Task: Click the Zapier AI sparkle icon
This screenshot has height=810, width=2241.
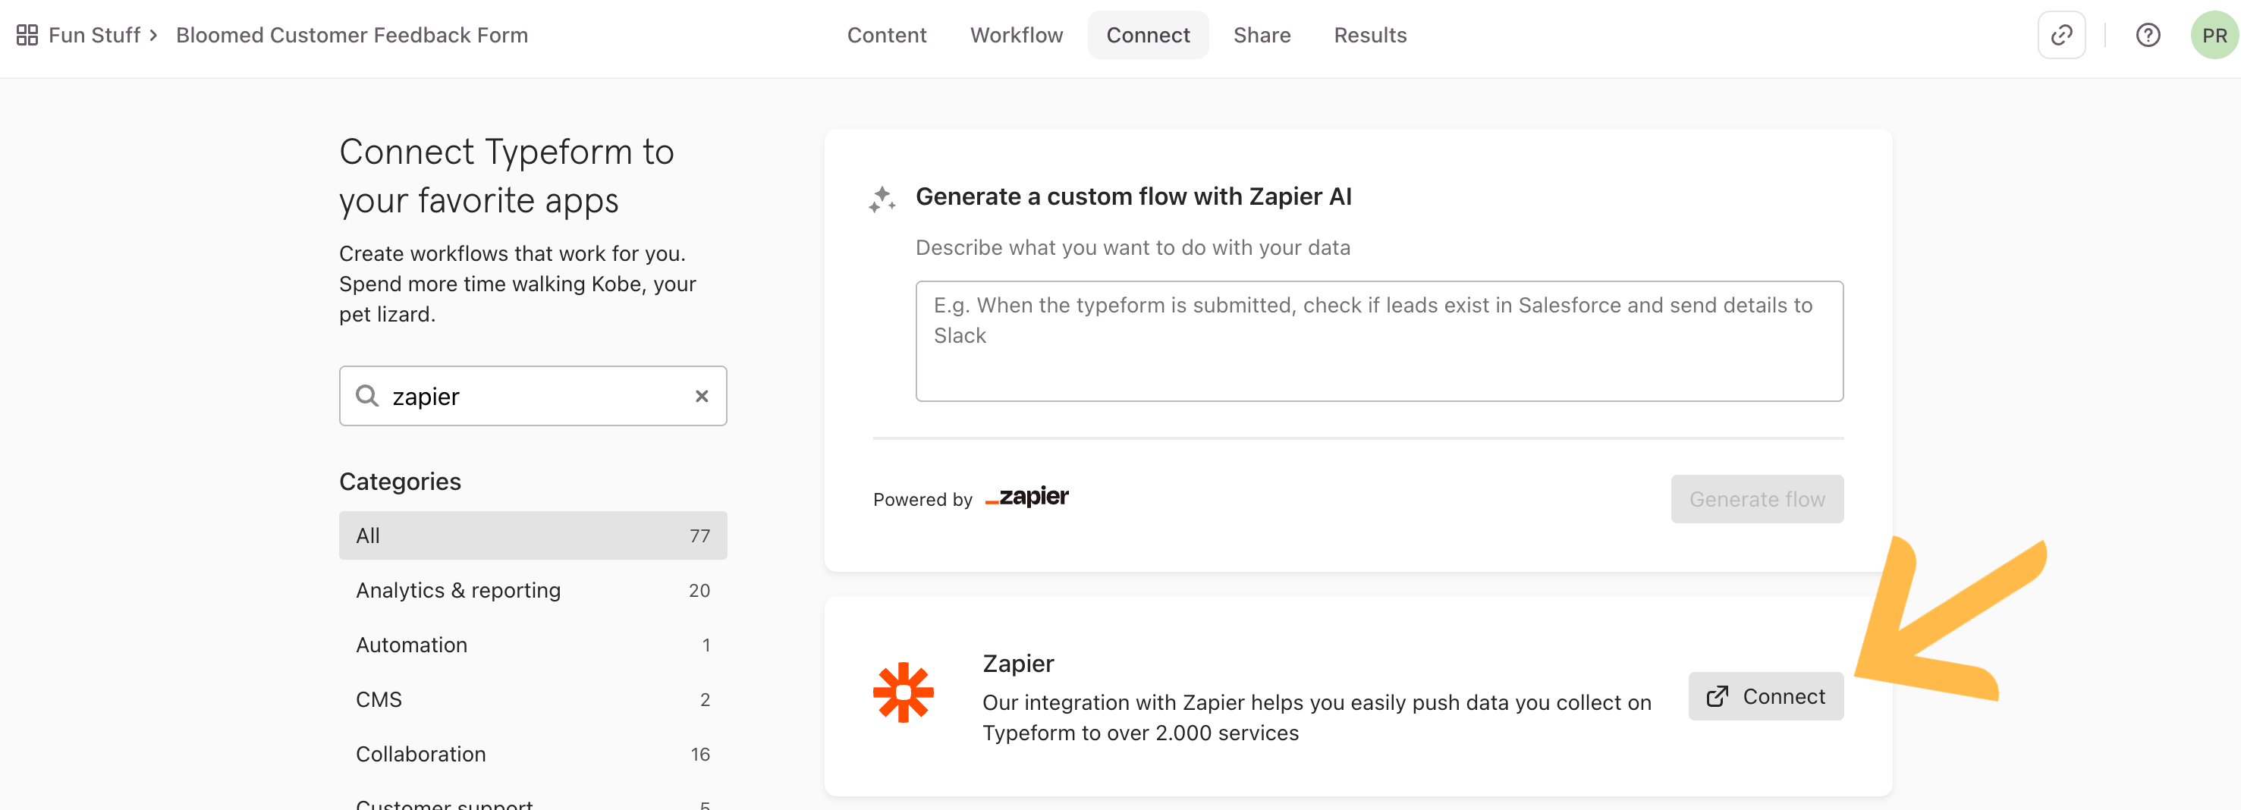Action: coord(882,199)
